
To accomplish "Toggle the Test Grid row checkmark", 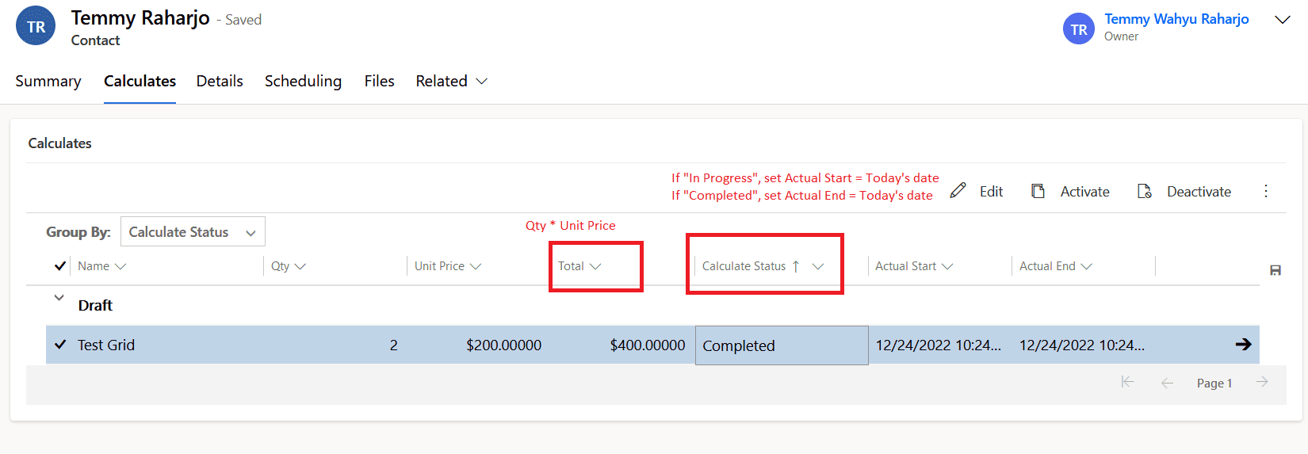I will (x=60, y=345).
